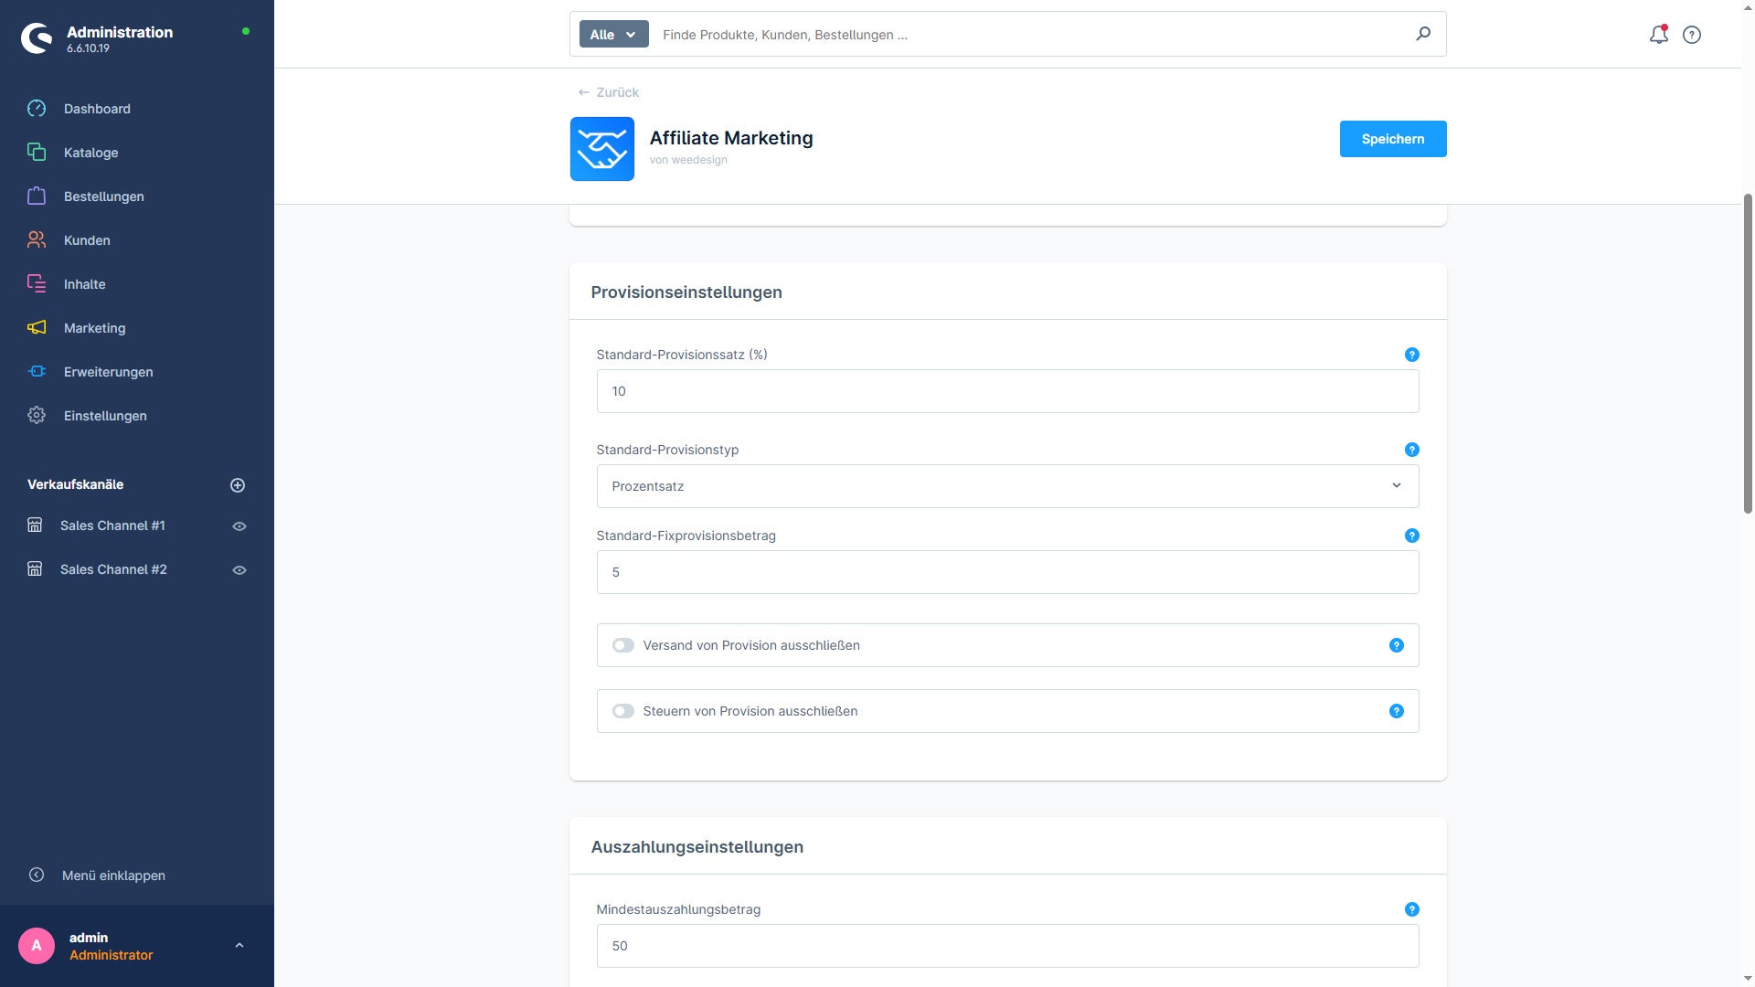Open Sales Channel #1
This screenshot has height=987, width=1755.
(x=112, y=525)
